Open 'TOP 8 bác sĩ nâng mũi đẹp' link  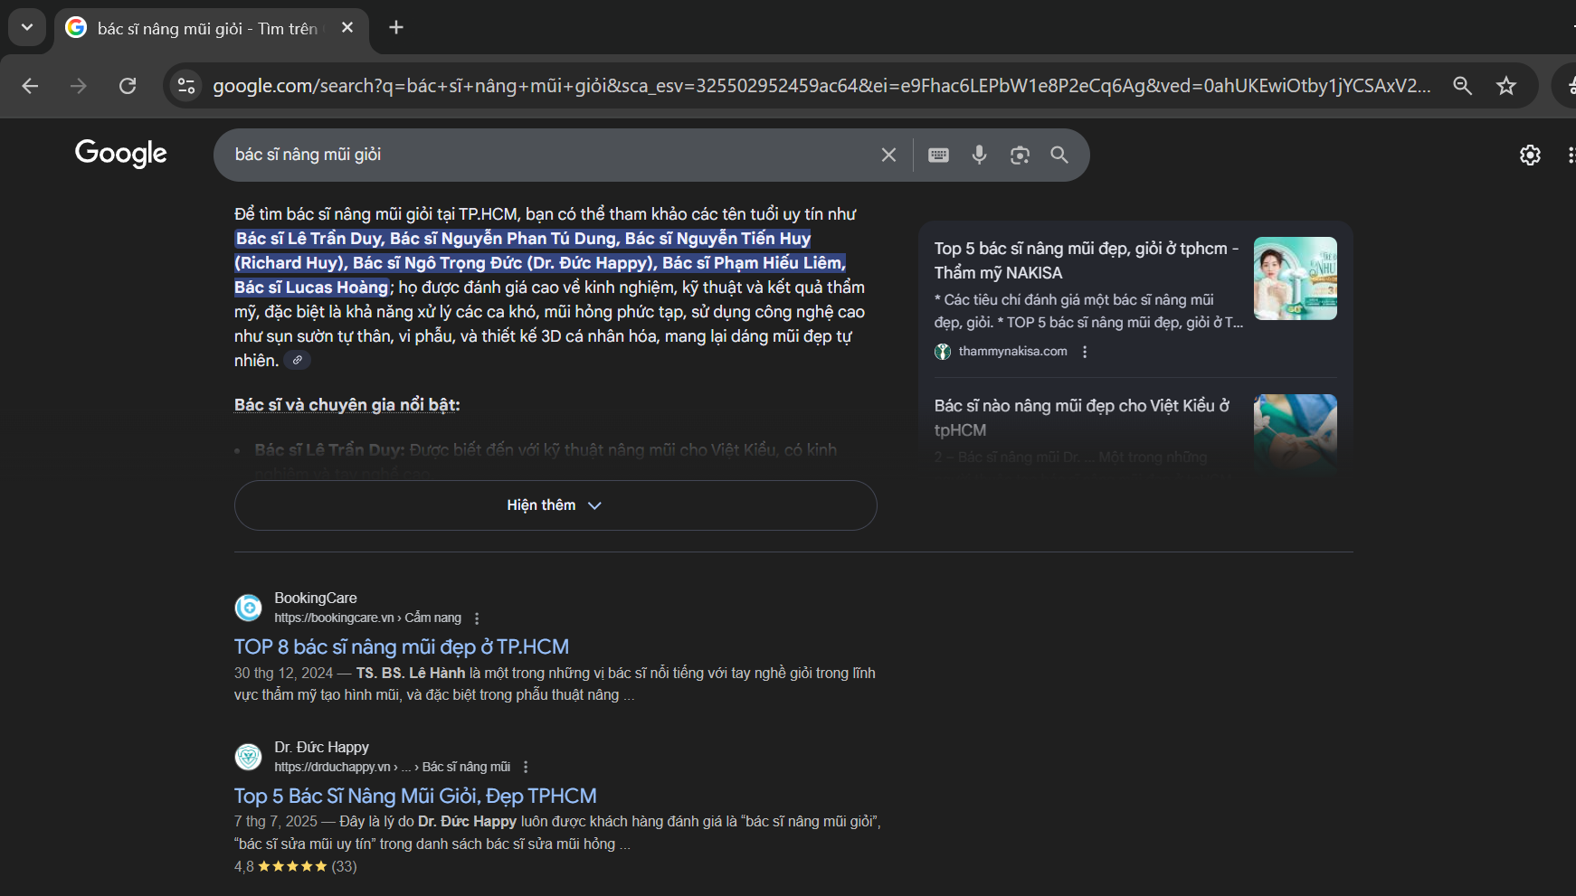[401, 647]
